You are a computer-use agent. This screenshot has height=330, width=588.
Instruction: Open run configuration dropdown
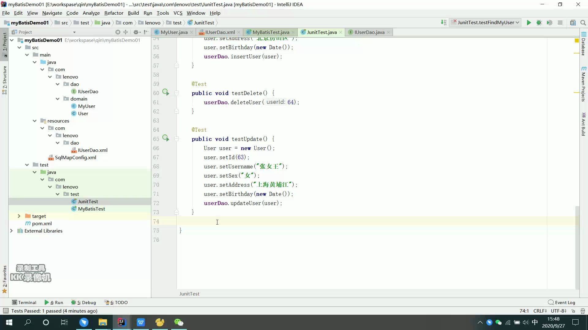(x=485, y=23)
